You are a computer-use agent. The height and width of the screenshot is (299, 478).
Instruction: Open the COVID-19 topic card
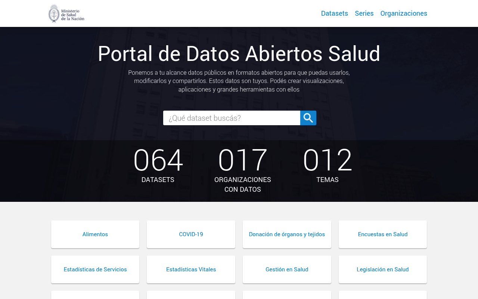[x=191, y=234]
